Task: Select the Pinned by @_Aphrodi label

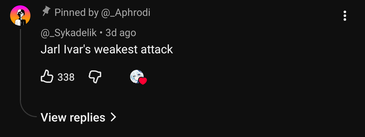Action: (x=102, y=12)
